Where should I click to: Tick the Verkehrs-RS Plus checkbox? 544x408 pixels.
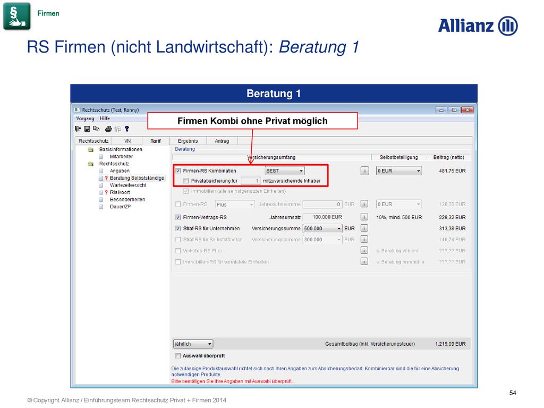tap(178, 251)
